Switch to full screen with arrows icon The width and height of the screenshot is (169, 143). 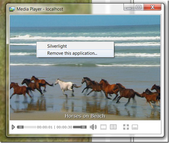126,127
